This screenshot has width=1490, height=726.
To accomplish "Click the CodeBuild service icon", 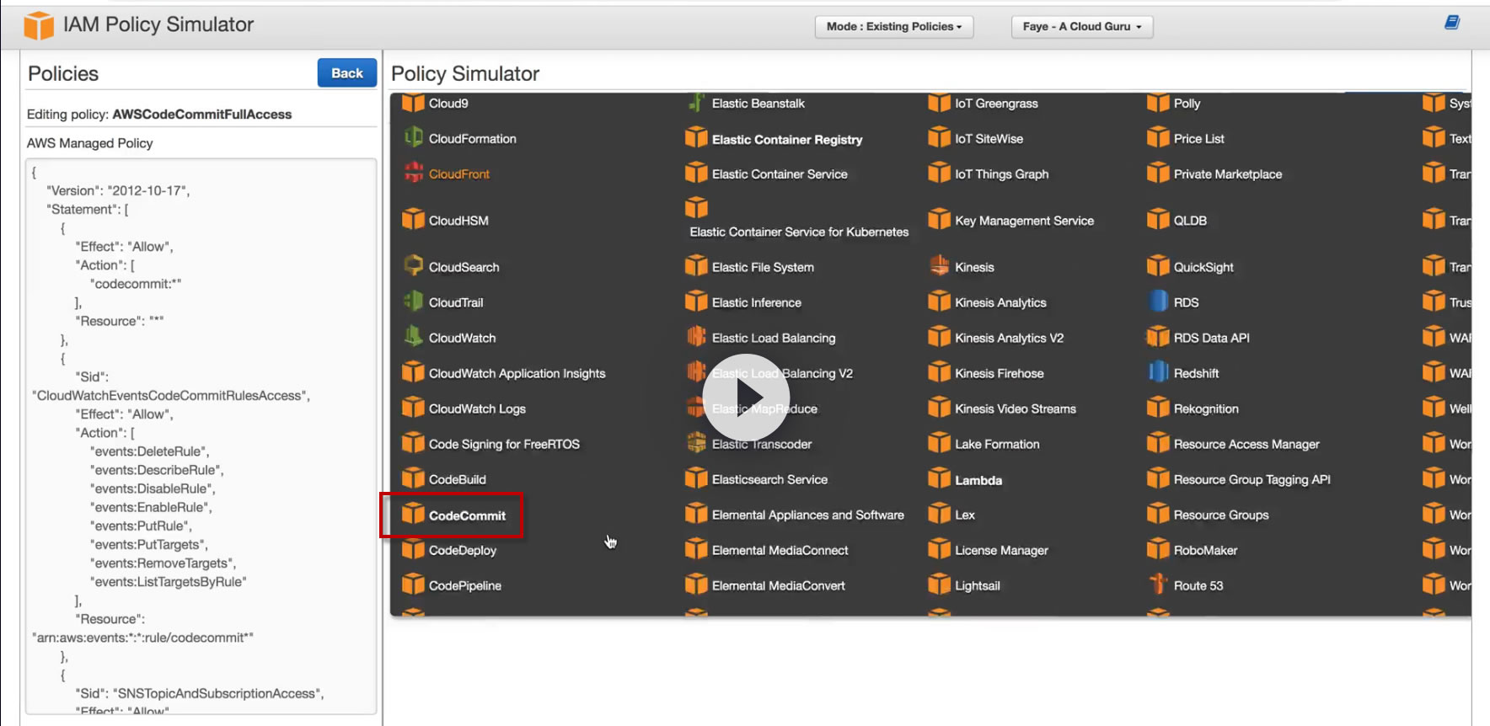I will [x=413, y=478].
